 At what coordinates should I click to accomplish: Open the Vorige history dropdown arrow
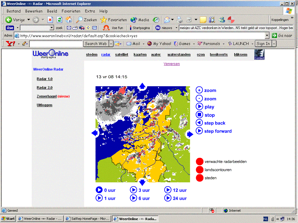(x=29, y=20)
